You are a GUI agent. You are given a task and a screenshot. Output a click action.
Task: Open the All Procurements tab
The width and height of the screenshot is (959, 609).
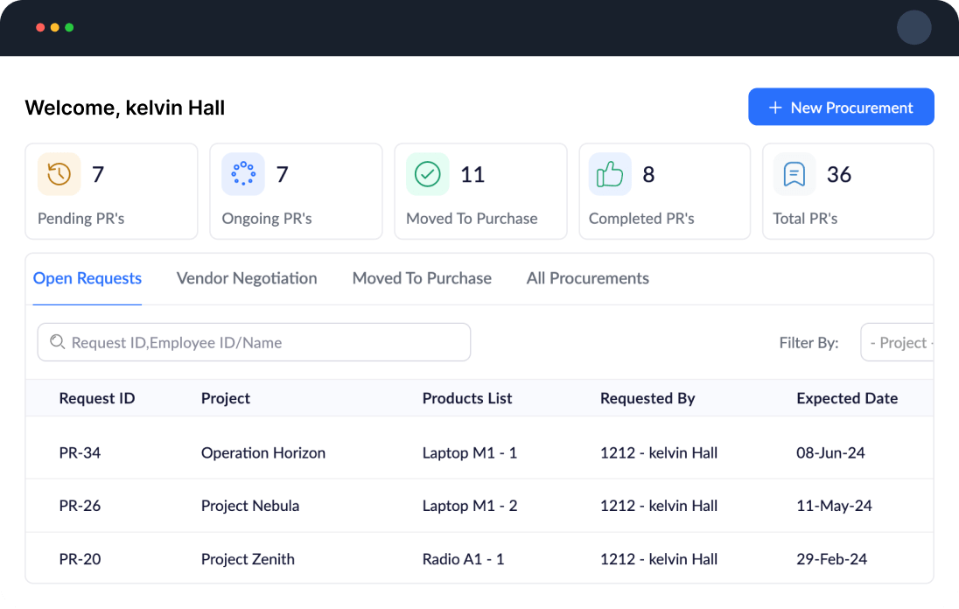pos(587,277)
